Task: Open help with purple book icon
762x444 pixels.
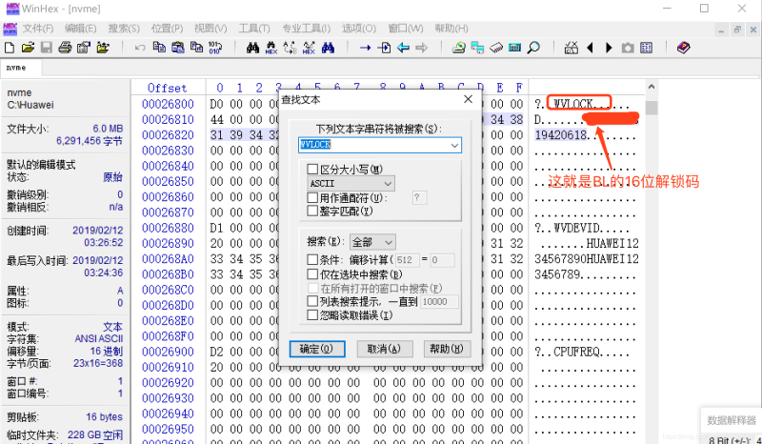Action: tap(684, 48)
